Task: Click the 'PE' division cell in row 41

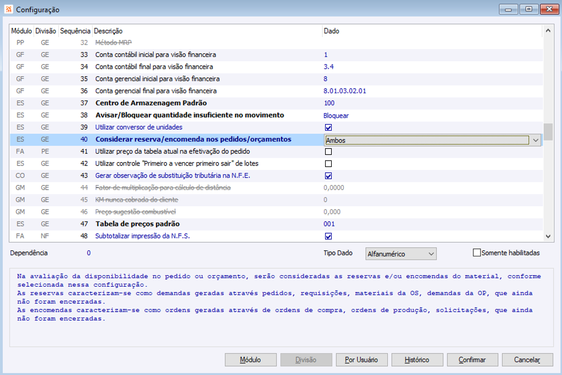Action: pyautogui.click(x=45, y=152)
